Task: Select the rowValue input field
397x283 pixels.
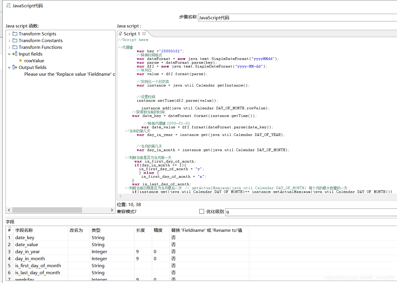Action: [x=34, y=61]
